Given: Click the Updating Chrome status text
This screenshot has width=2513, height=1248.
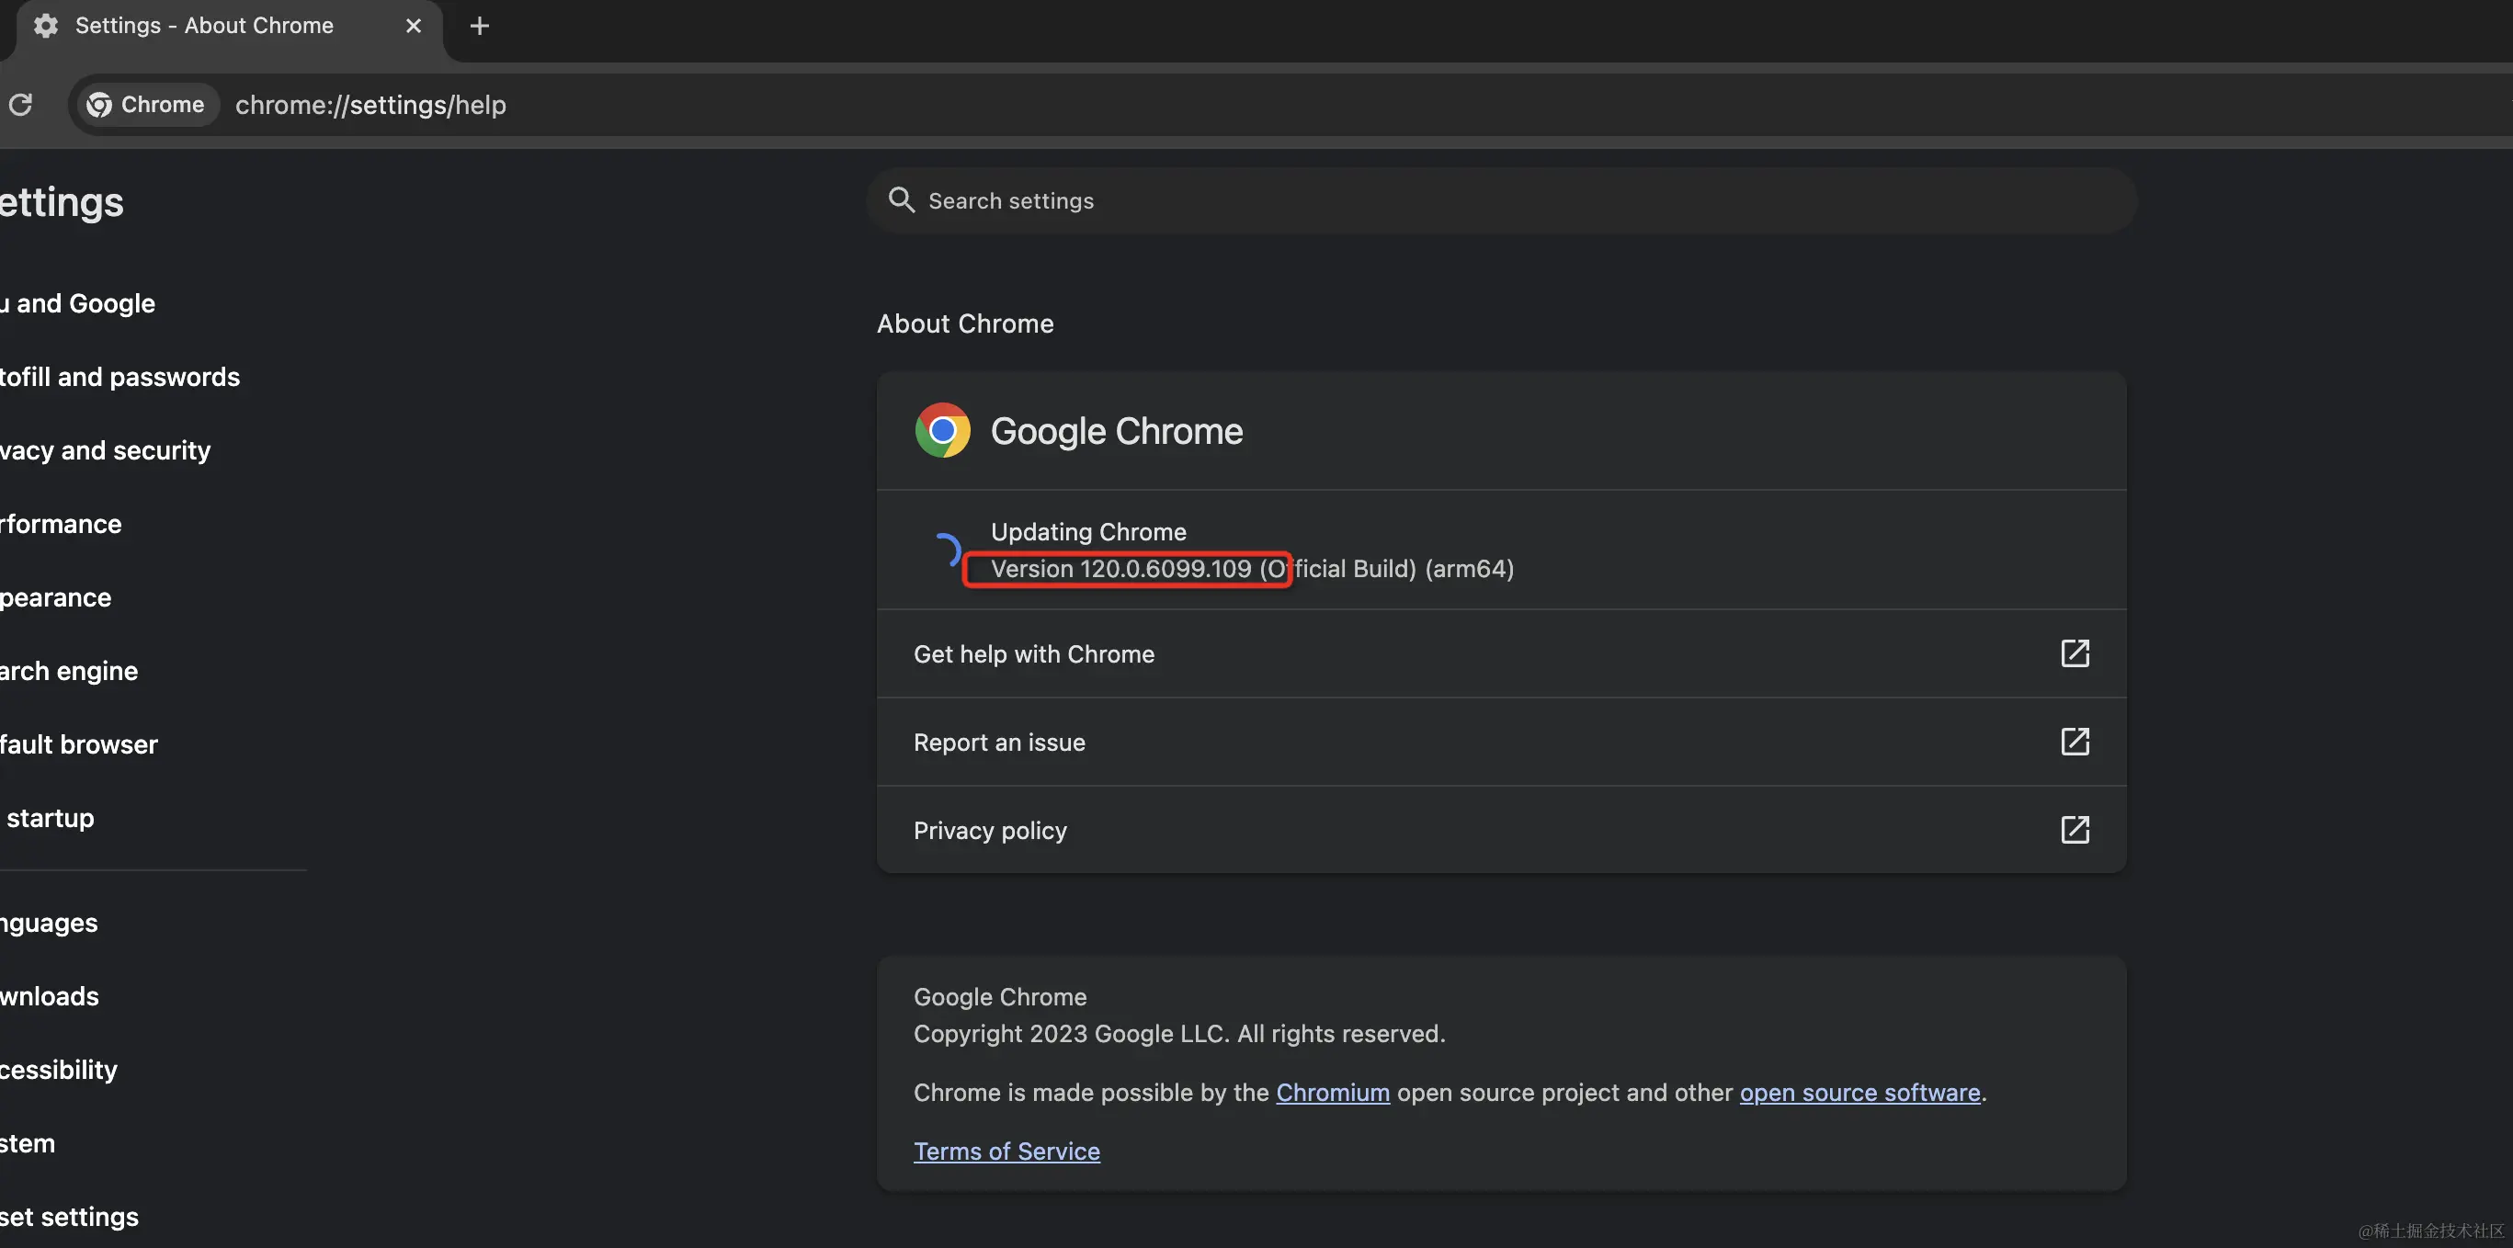Looking at the screenshot, I should [1088, 531].
